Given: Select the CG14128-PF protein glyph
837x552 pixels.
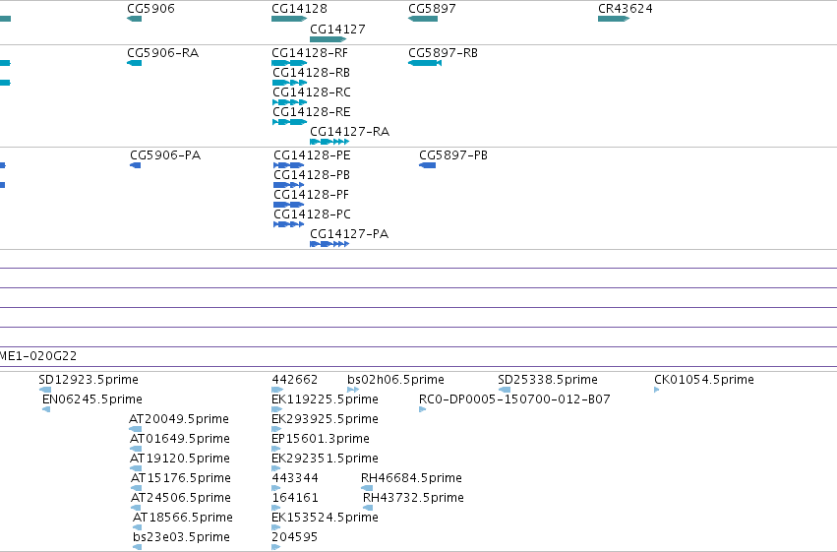Looking at the screenshot, I should [x=289, y=205].
